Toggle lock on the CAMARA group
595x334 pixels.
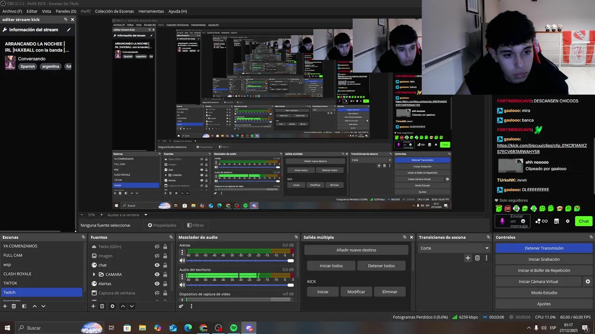click(x=165, y=275)
